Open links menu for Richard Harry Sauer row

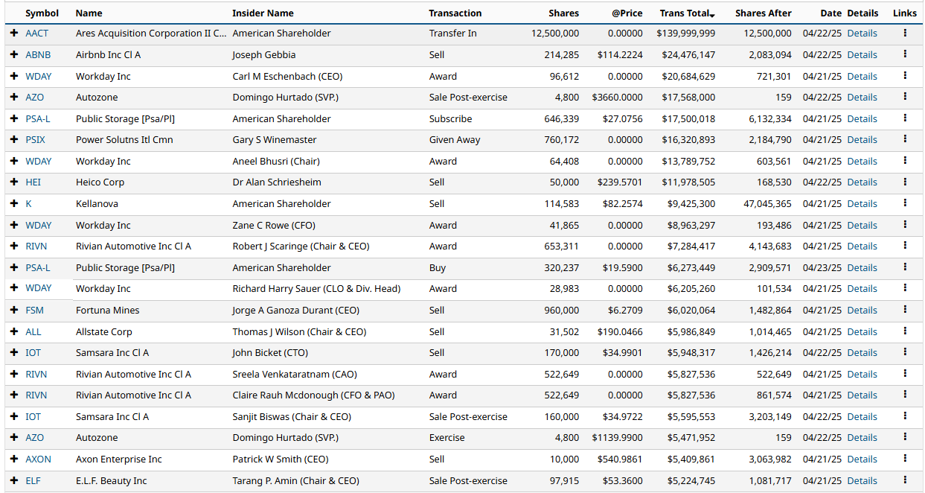905,288
